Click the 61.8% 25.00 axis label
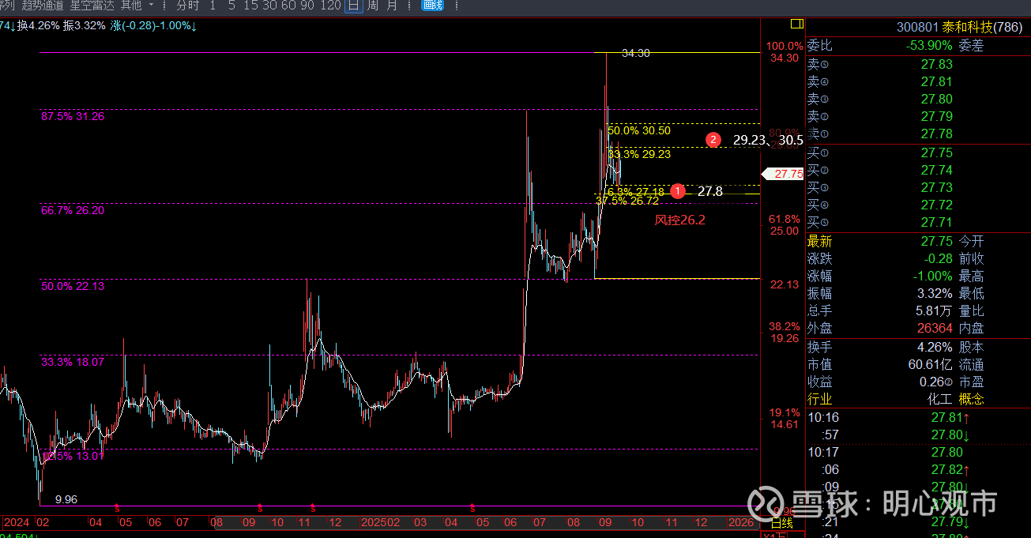1031x538 pixels. tap(784, 225)
